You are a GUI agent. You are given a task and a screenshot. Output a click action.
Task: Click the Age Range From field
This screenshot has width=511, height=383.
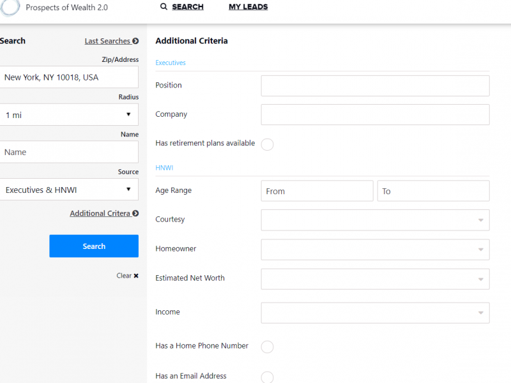coord(317,191)
